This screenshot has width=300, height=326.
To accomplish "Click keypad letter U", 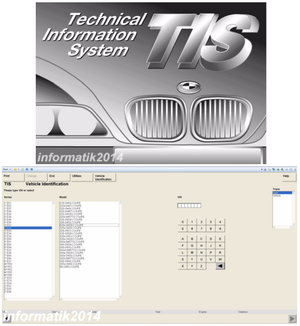I will pyautogui.click(x=201, y=259).
